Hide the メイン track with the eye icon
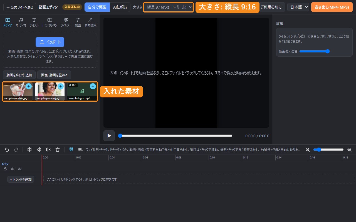The height and width of the screenshot is (222, 356). click(19, 169)
